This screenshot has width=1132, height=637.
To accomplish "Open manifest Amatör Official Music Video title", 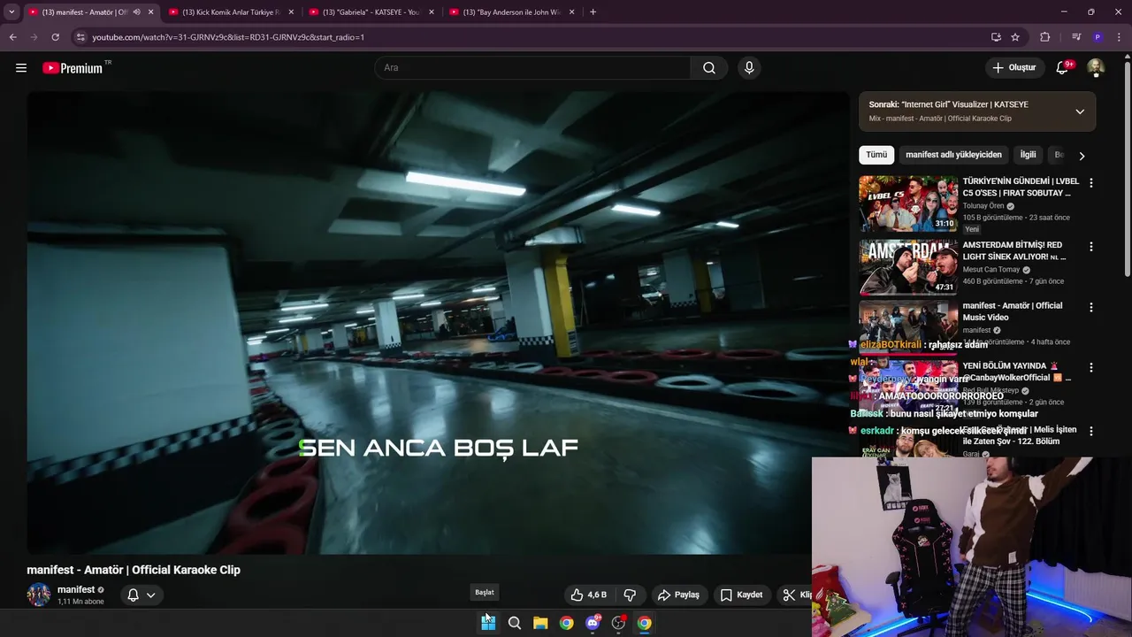I will (1013, 311).
